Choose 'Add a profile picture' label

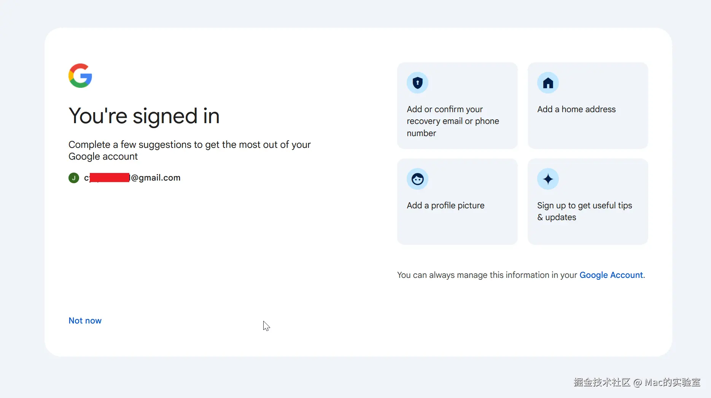[x=445, y=206]
